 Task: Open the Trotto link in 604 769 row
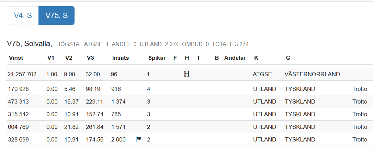pos(360,127)
